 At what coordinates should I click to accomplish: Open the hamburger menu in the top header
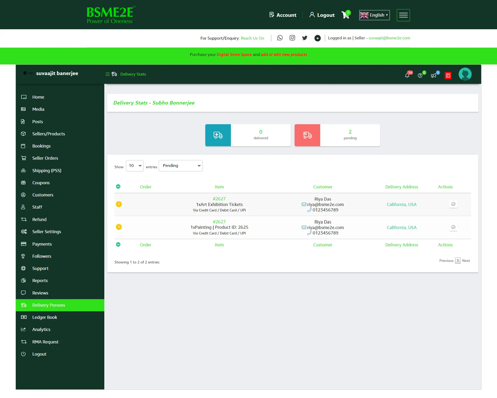[x=403, y=15]
